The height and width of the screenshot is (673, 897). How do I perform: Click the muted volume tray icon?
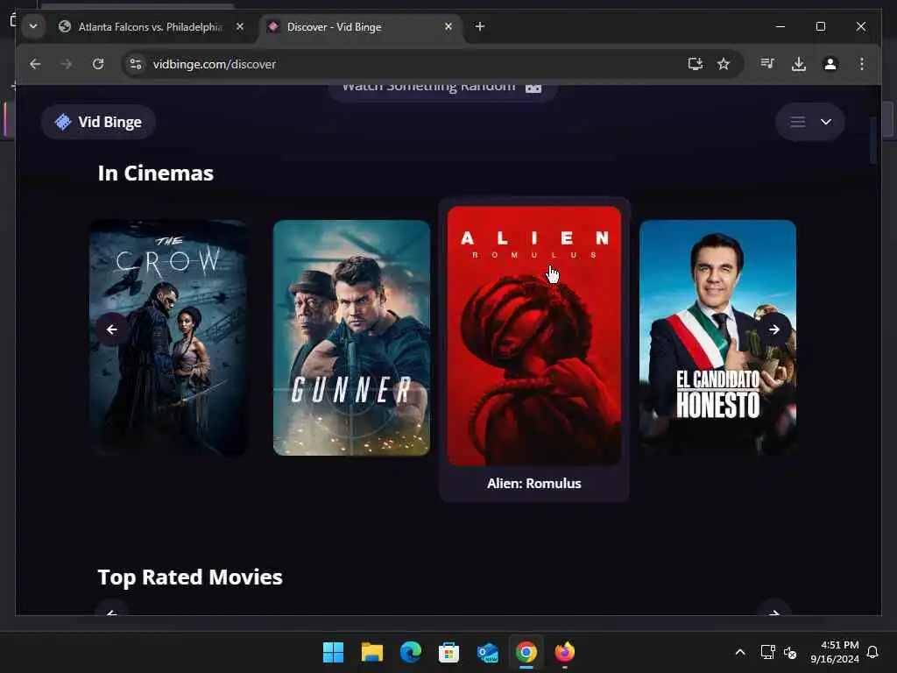[790, 652]
